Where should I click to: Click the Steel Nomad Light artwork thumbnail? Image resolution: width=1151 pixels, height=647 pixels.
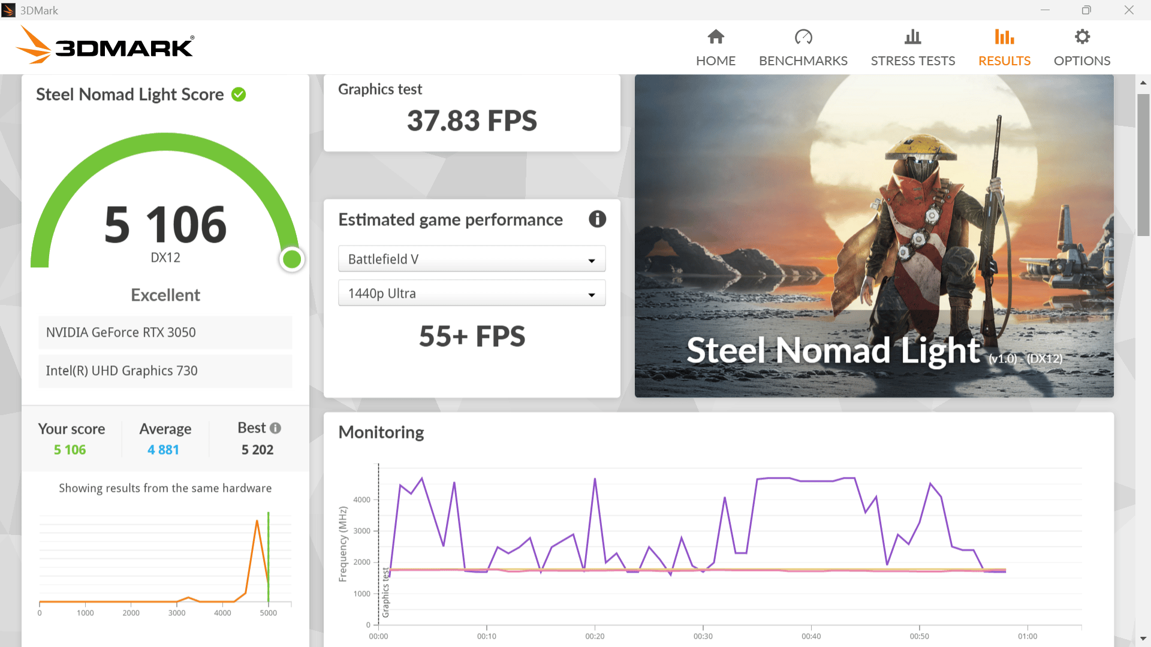[874, 236]
